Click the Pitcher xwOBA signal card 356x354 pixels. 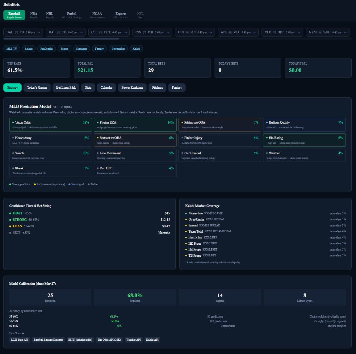coord(220,125)
